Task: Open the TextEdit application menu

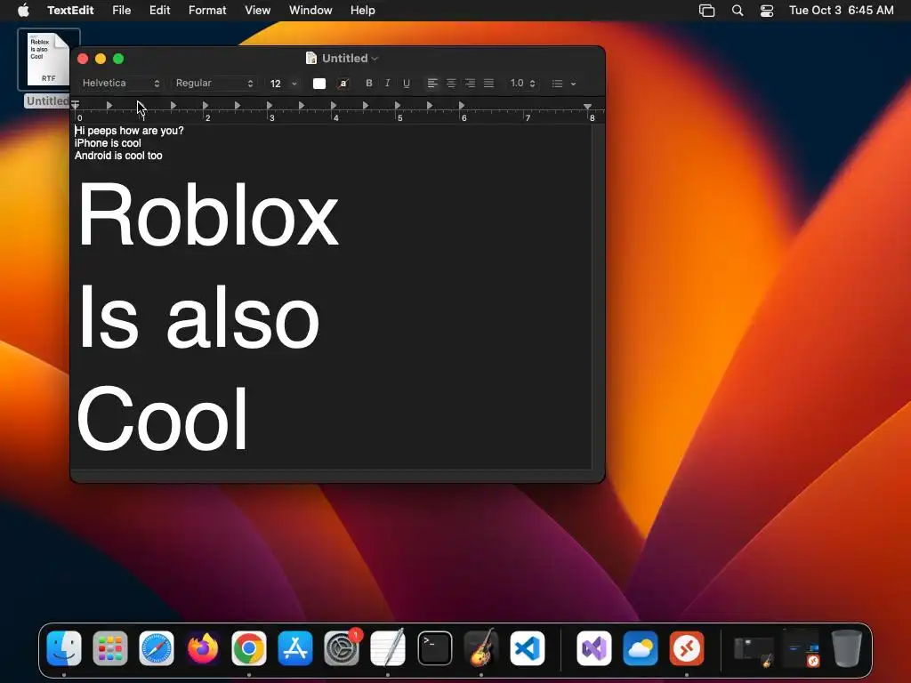Action: [x=70, y=10]
